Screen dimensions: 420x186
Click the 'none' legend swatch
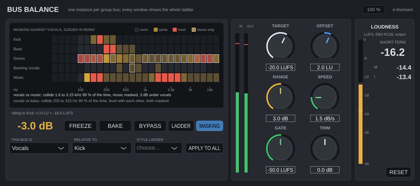pyautogui.click(x=137, y=30)
